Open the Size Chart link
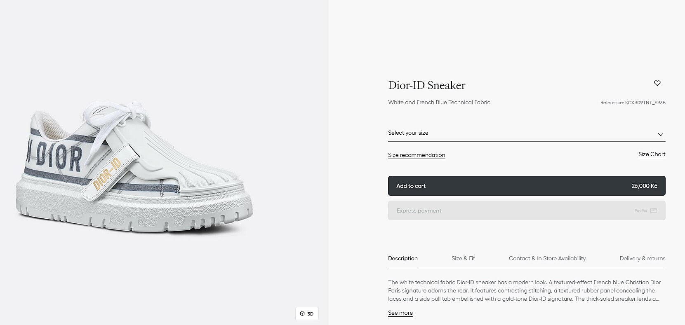This screenshot has width=685, height=325. point(652,154)
